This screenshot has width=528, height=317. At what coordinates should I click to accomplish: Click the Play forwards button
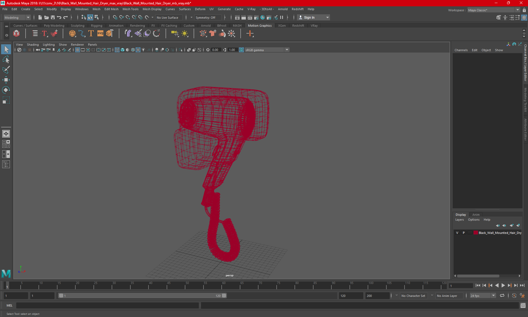(x=503, y=286)
